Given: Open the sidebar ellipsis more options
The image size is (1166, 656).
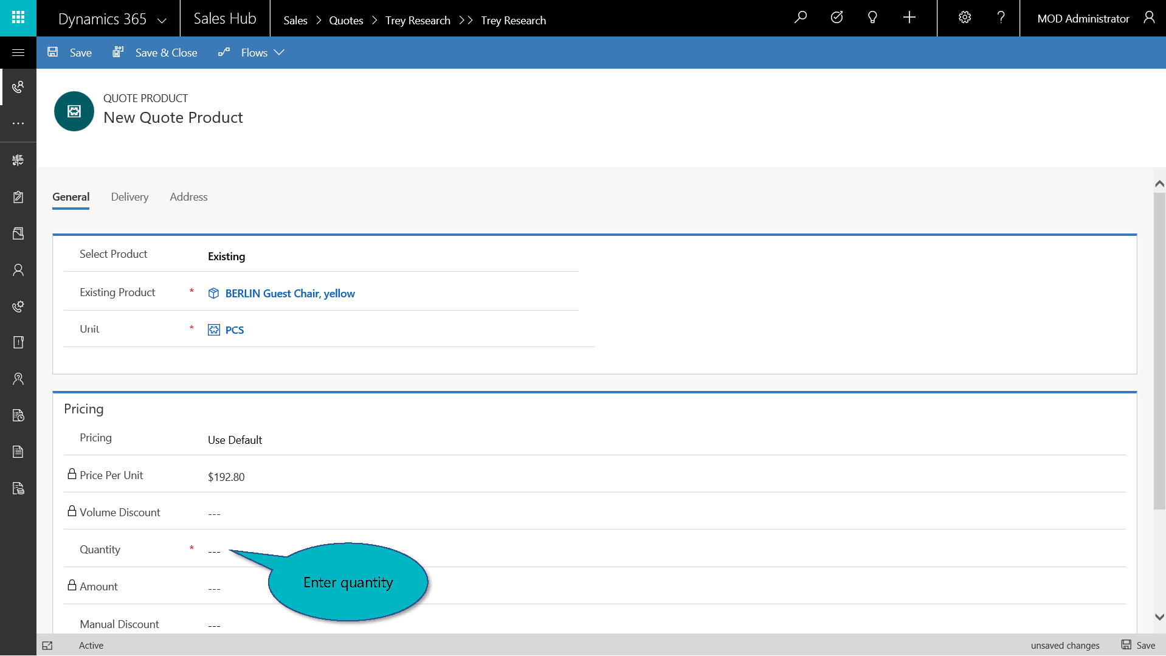Looking at the screenshot, I should tap(18, 123).
